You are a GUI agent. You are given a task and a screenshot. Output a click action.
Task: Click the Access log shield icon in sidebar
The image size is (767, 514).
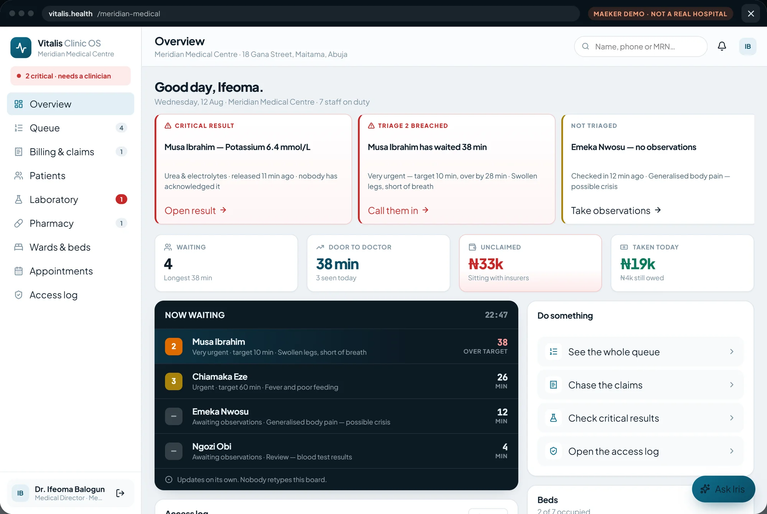tap(18, 295)
